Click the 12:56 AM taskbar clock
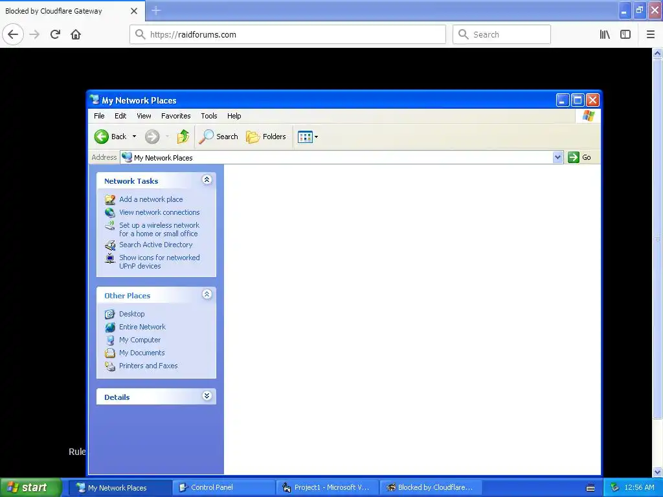This screenshot has height=497, width=663. click(x=639, y=487)
